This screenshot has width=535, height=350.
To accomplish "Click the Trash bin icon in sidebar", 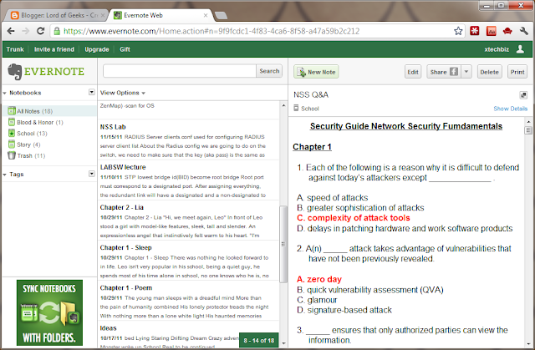I will click(12, 155).
